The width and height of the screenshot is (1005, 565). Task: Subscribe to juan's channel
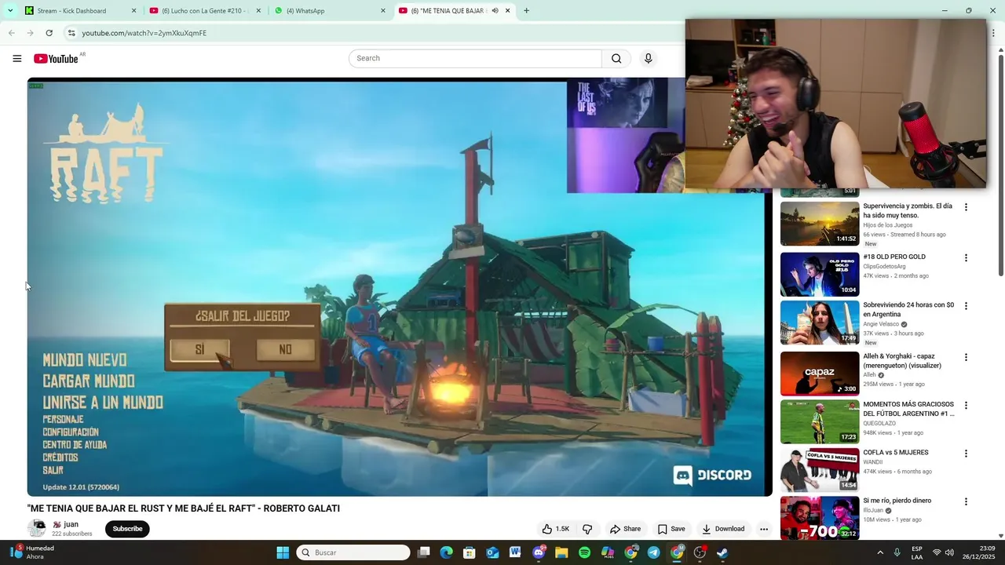click(x=127, y=529)
